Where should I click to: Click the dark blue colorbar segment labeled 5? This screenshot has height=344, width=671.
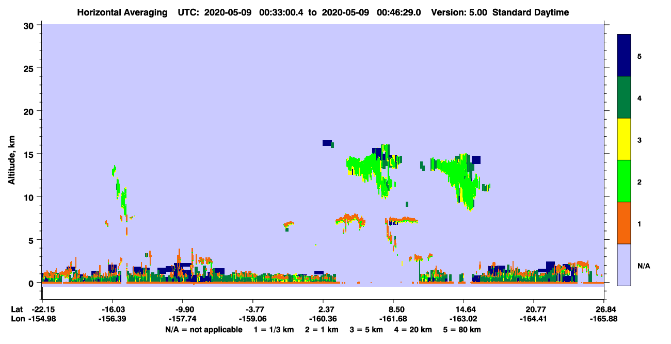click(624, 56)
